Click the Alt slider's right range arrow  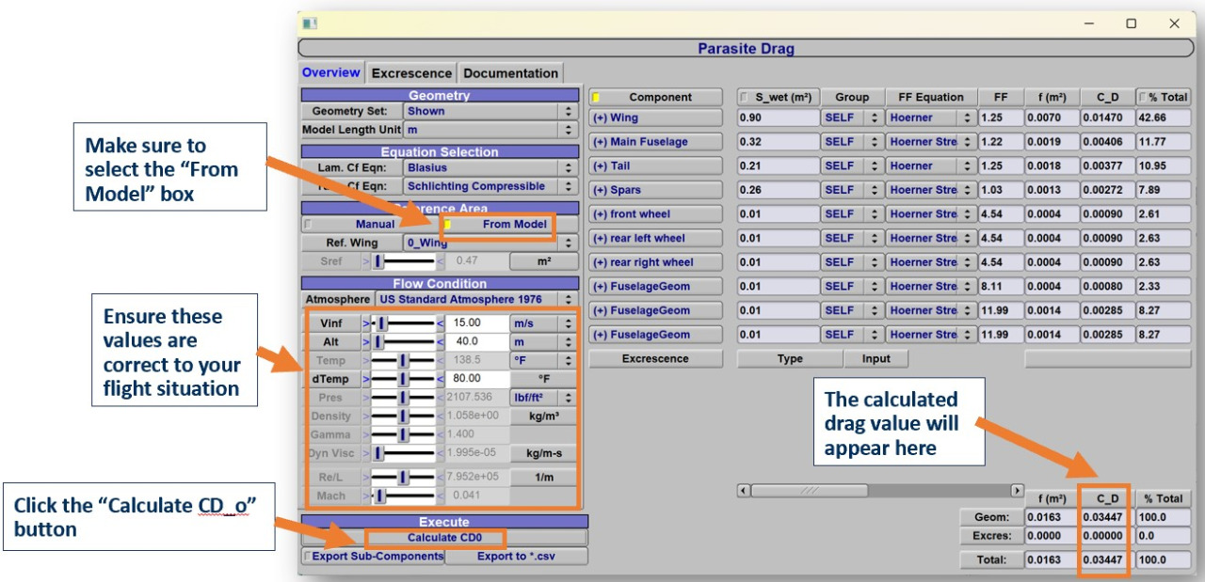440,342
